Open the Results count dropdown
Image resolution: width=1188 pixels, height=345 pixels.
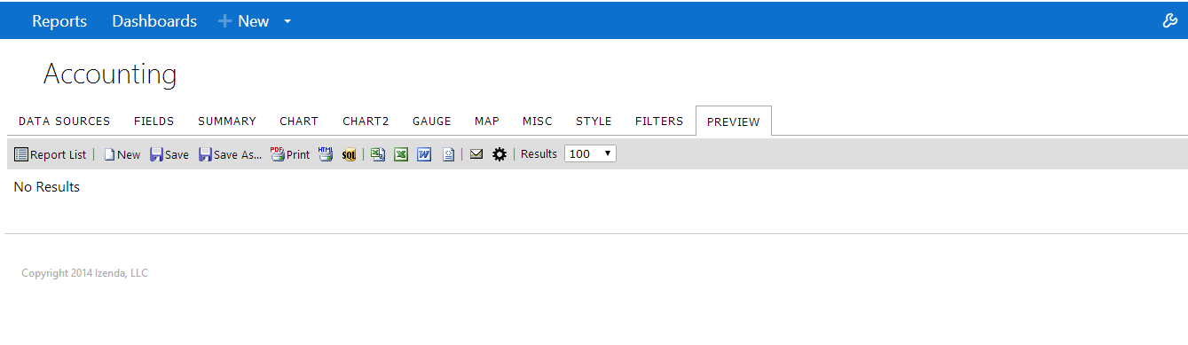click(590, 154)
